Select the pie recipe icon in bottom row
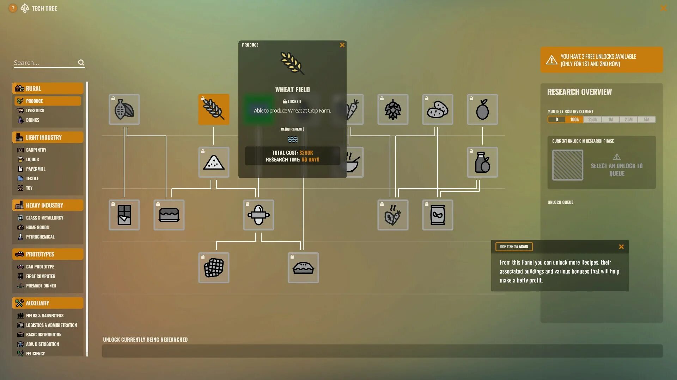Screen dimensions: 677x380 point(303,267)
